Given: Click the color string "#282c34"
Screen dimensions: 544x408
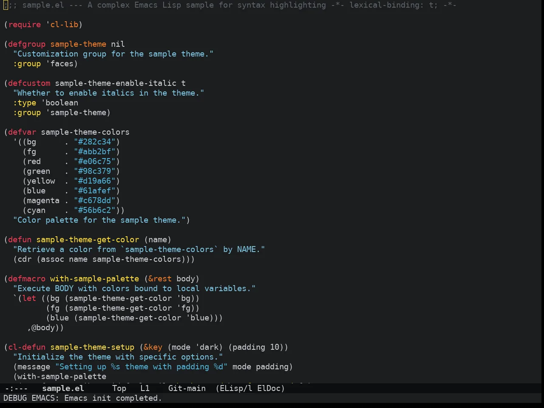Looking at the screenshot, I should (x=95, y=142).
